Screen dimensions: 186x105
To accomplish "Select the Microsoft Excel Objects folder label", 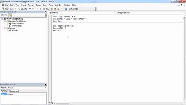I will point(17,21).
